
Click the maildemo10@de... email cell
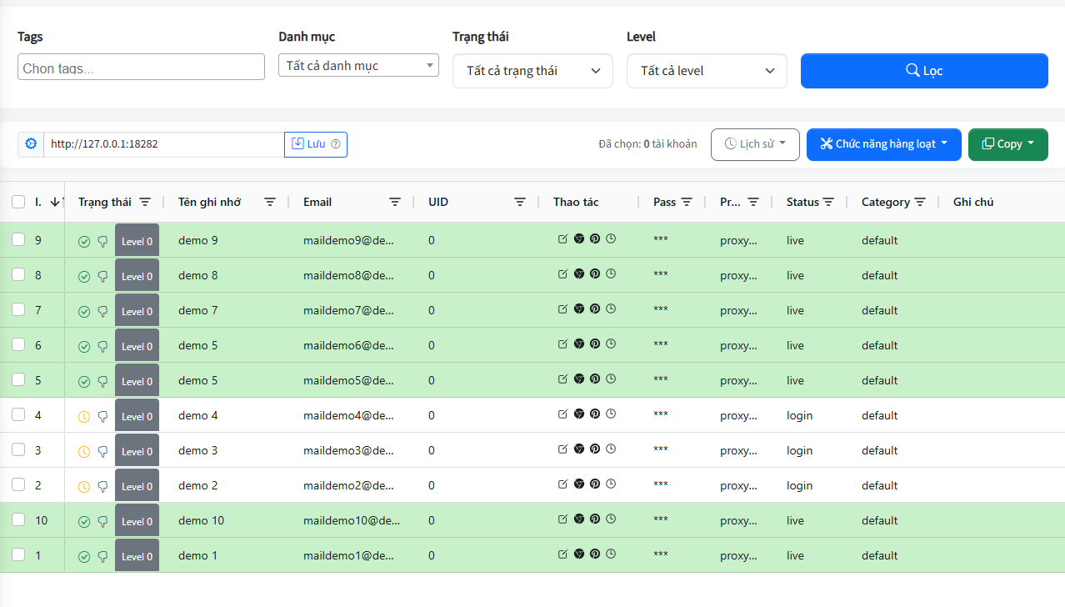click(352, 520)
